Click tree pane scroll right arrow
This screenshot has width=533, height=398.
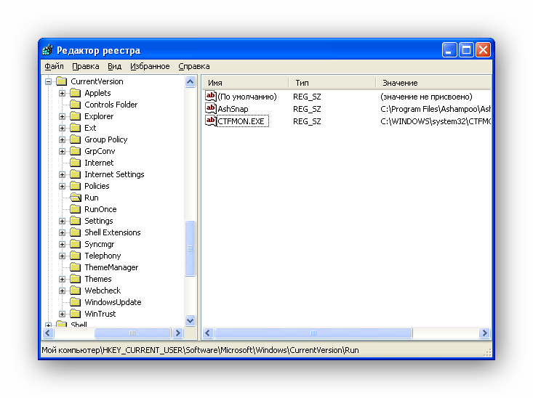pos(177,333)
